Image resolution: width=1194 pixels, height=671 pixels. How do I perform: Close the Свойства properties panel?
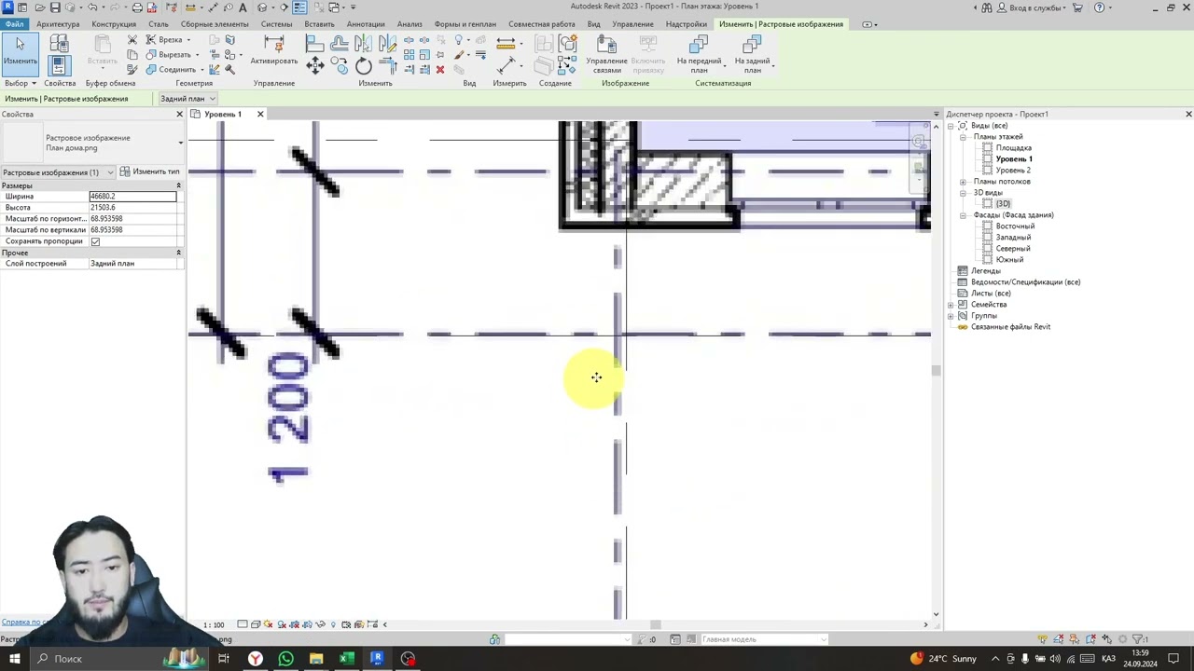click(x=179, y=114)
